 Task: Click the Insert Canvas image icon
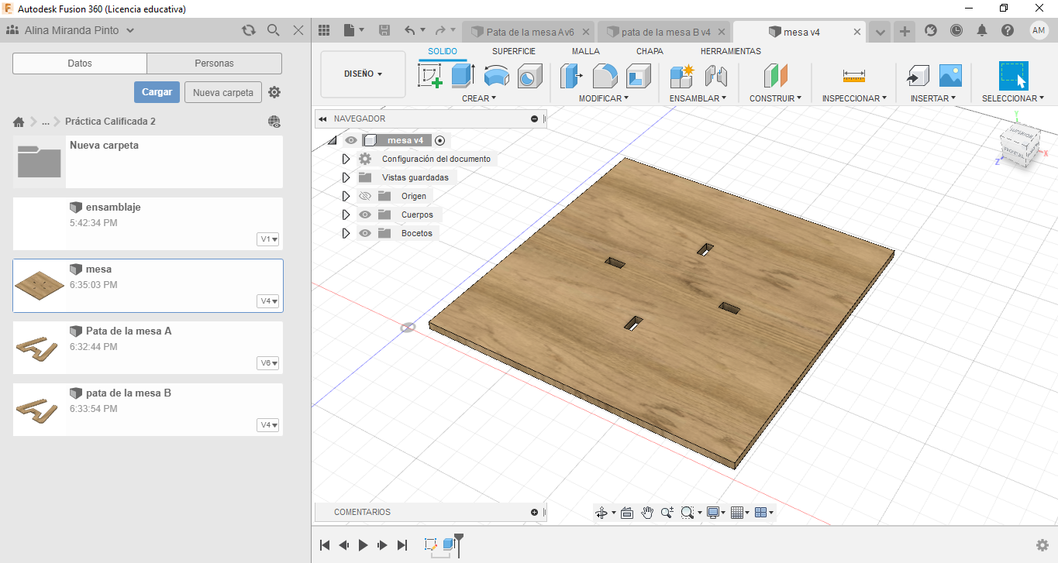[x=950, y=76]
